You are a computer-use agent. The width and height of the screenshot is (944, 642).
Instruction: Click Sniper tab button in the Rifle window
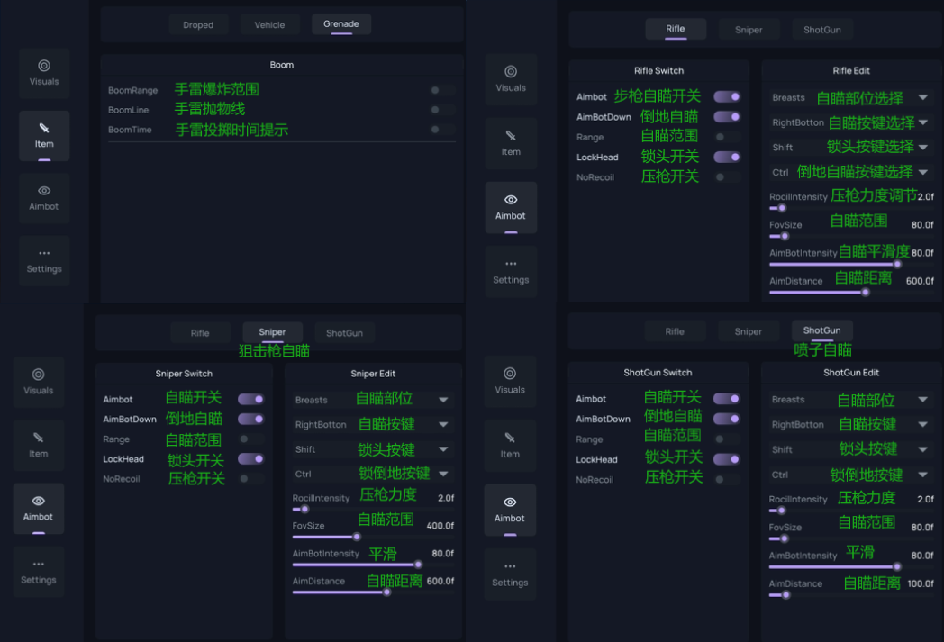(748, 30)
